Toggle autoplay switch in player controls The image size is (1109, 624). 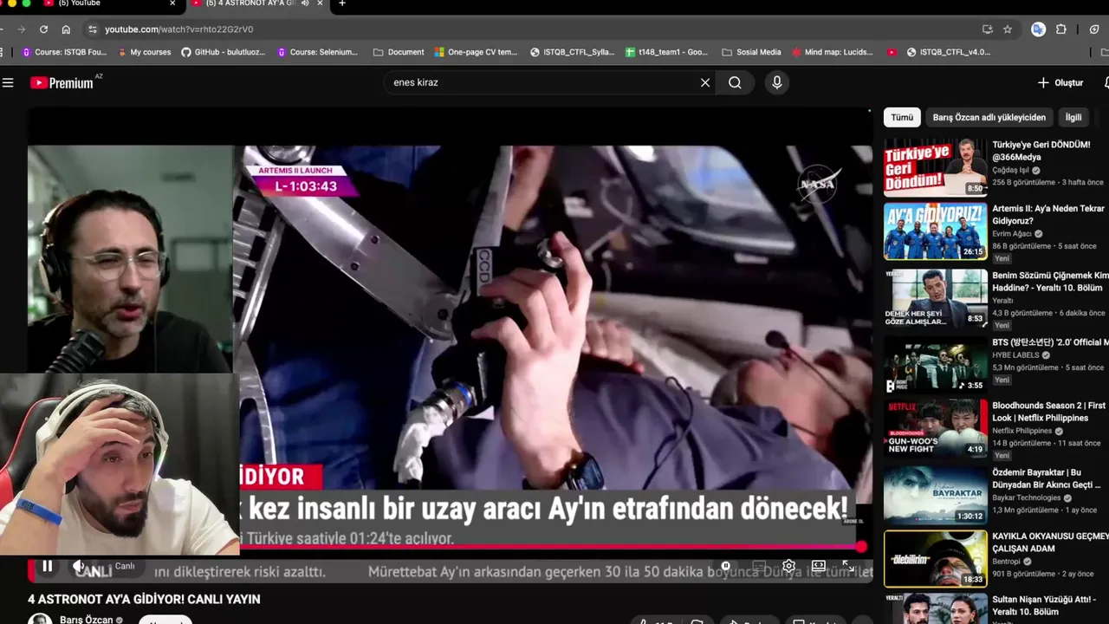tap(726, 566)
